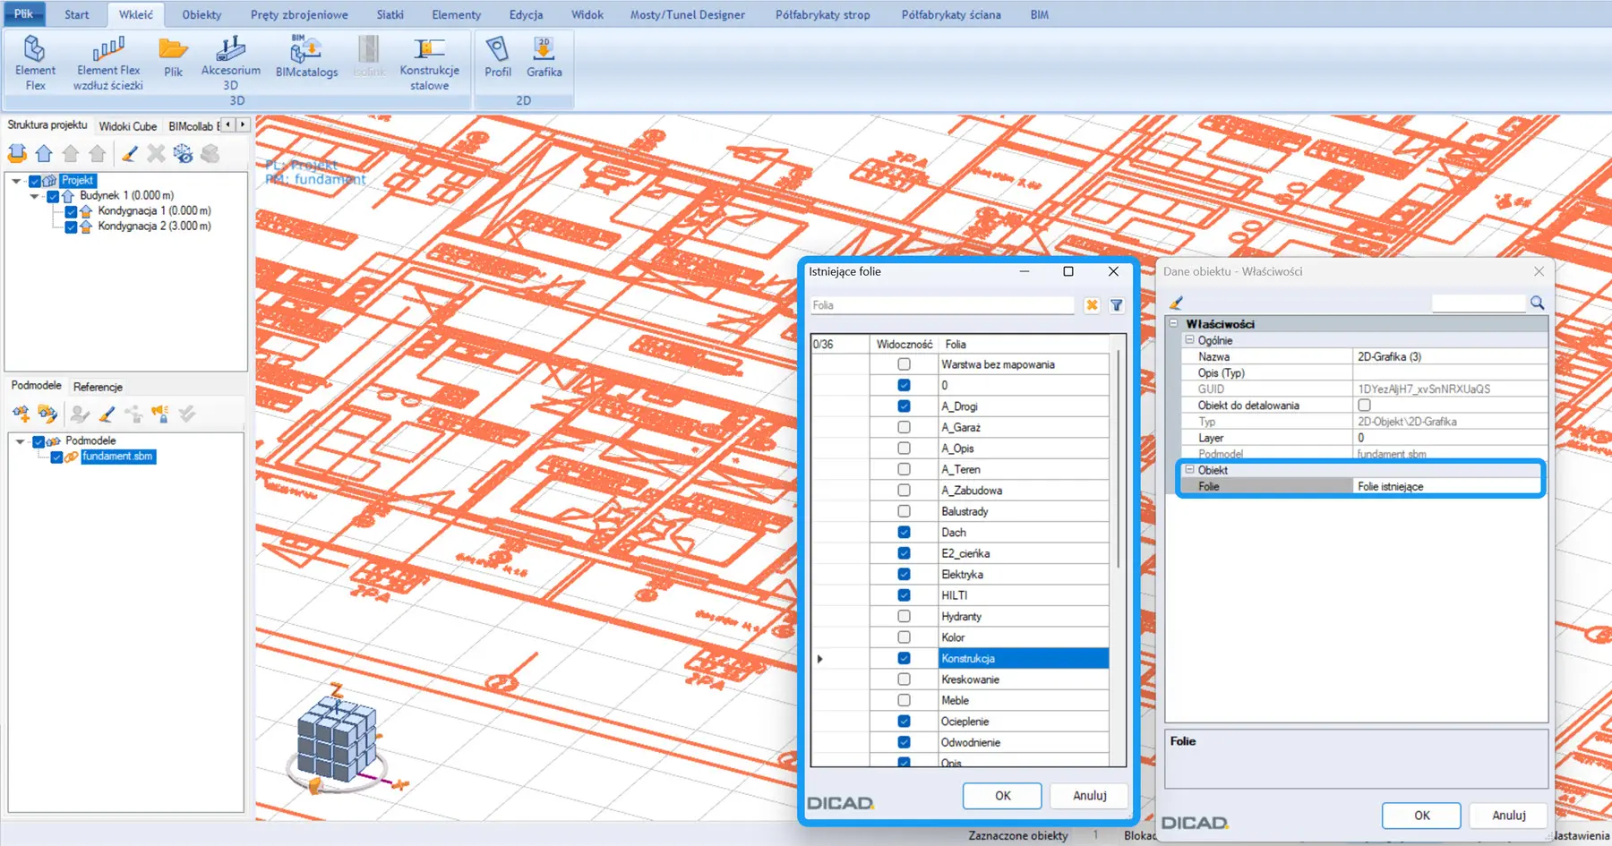The image size is (1612, 846).
Task: Click the brush edit icon in structure toolbar
Action: coord(129,153)
